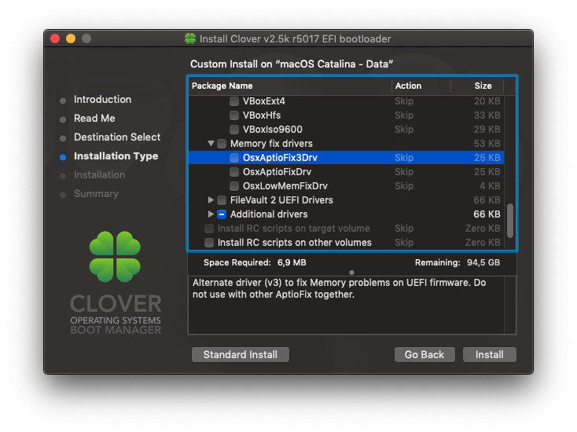Check the FileVault 2 UEFI Drivers checkbox

222,200
